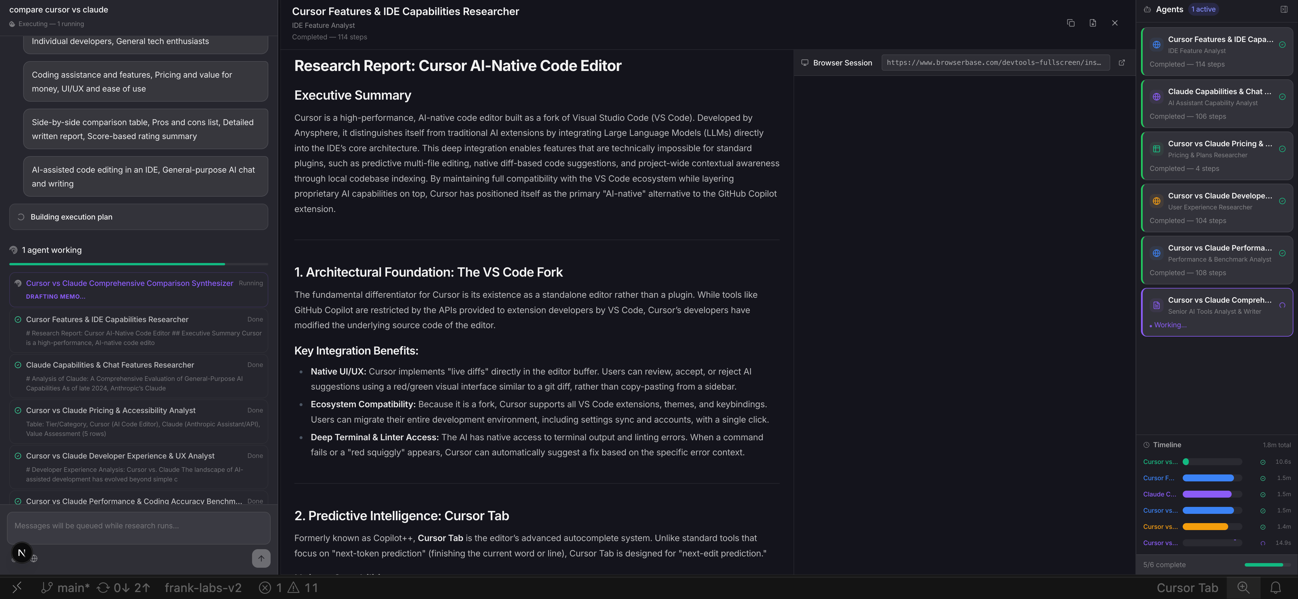The width and height of the screenshot is (1298, 599).
Task: Click the message input field
Action: tap(138, 526)
